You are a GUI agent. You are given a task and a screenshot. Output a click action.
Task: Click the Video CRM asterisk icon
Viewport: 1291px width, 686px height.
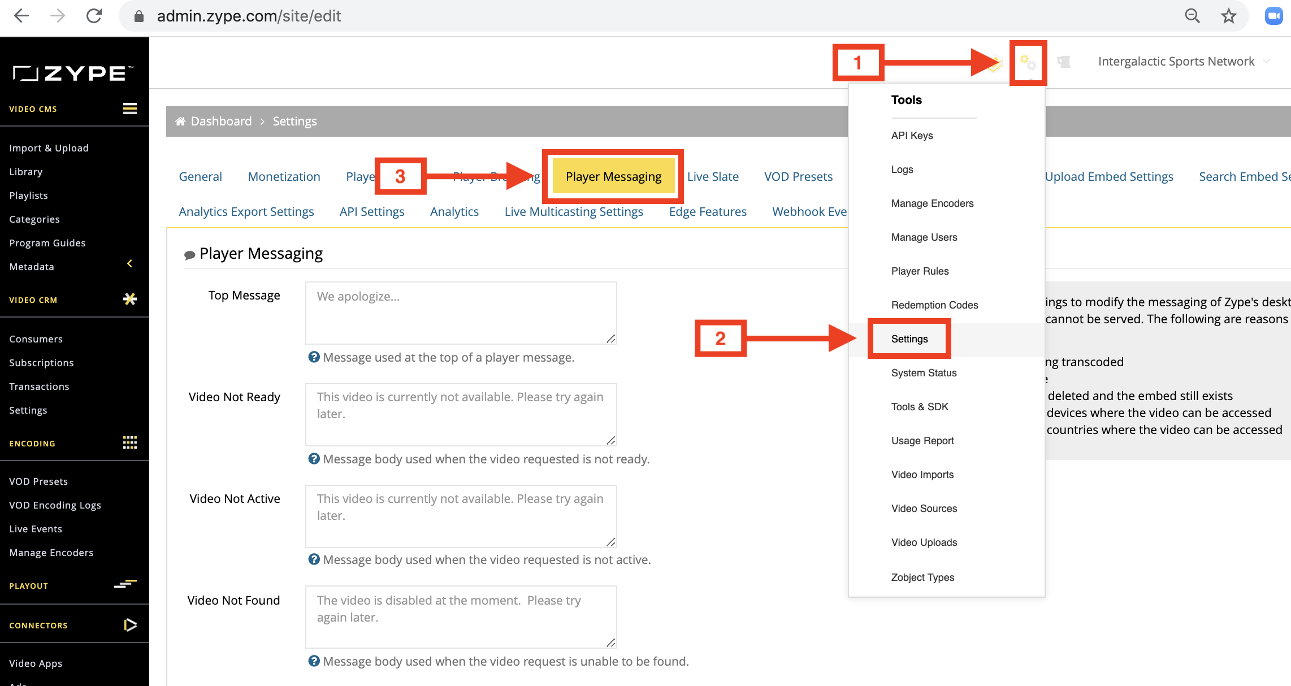pyautogui.click(x=130, y=299)
